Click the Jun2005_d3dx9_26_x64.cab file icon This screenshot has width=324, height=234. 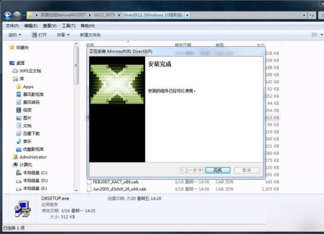pos(89,189)
